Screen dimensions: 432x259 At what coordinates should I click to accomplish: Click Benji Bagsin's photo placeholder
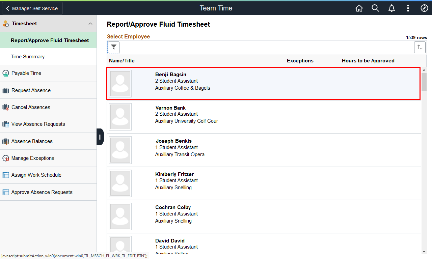[x=120, y=84]
